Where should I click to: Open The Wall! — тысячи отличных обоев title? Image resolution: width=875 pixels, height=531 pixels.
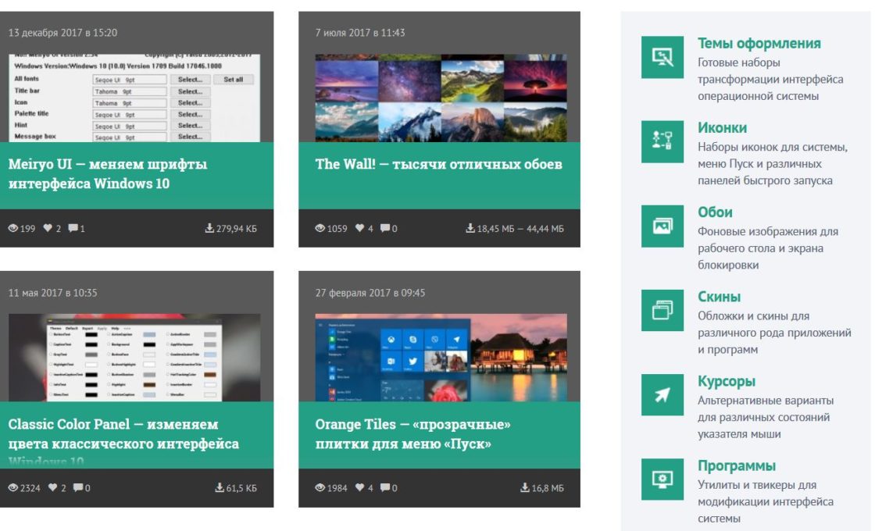point(438,164)
